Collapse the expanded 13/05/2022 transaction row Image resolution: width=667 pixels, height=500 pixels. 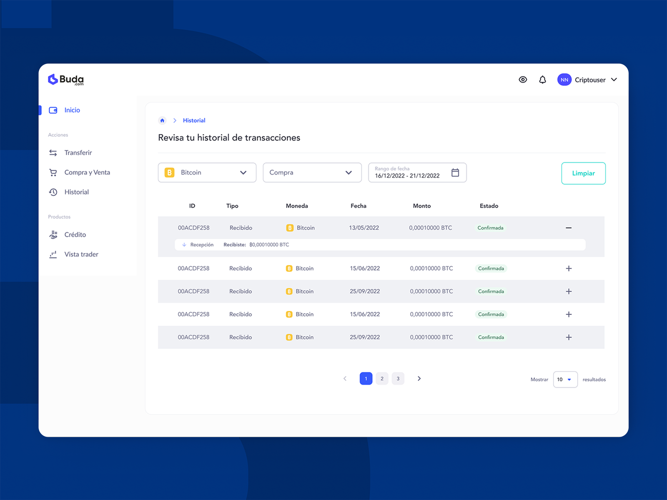(x=568, y=228)
